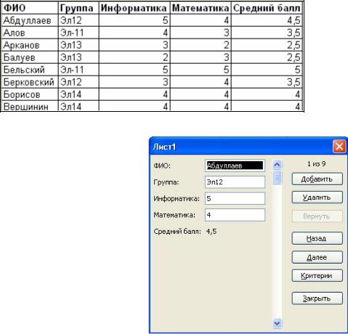Click the Средний балл cell in Бельский's row
This screenshot has height=334, width=348.
[267, 70]
